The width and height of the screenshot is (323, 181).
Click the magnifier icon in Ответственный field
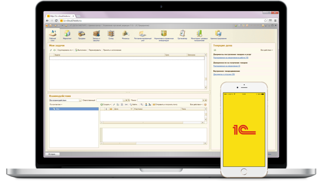coord(129,100)
